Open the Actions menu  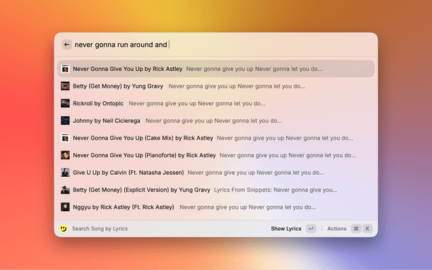[337, 229]
